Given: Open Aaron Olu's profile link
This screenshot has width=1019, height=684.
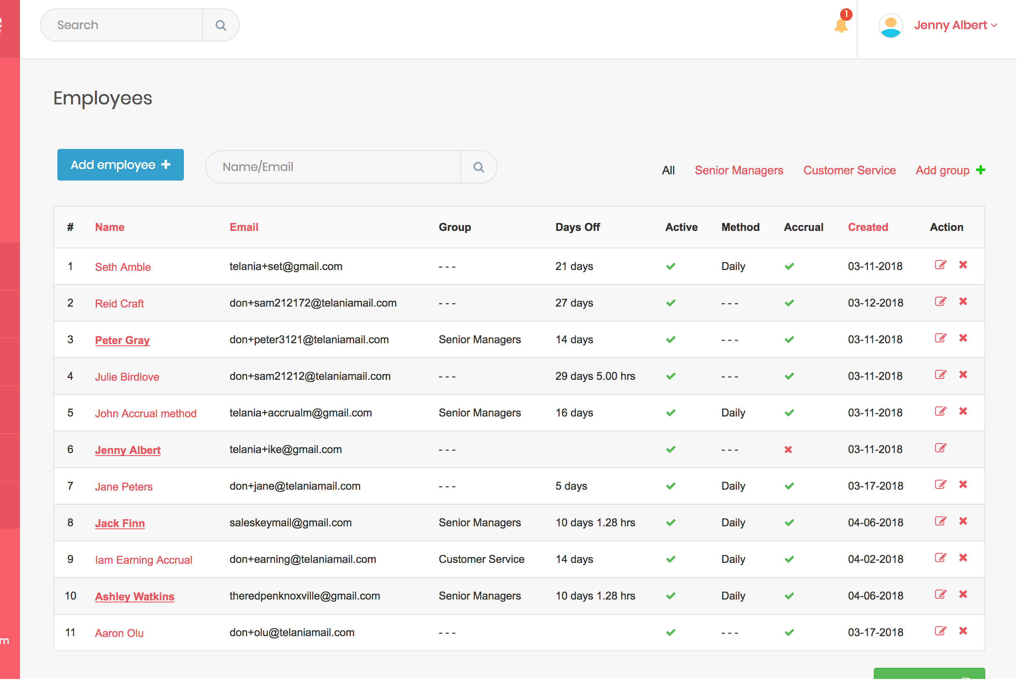Looking at the screenshot, I should coord(119,634).
